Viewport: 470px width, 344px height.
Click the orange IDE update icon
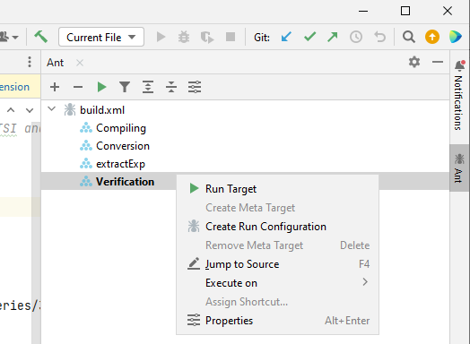coord(432,37)
